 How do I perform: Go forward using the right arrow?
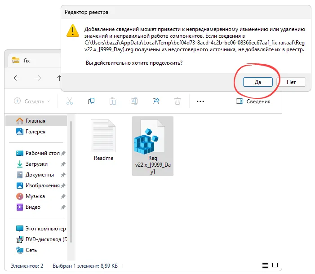38,78
